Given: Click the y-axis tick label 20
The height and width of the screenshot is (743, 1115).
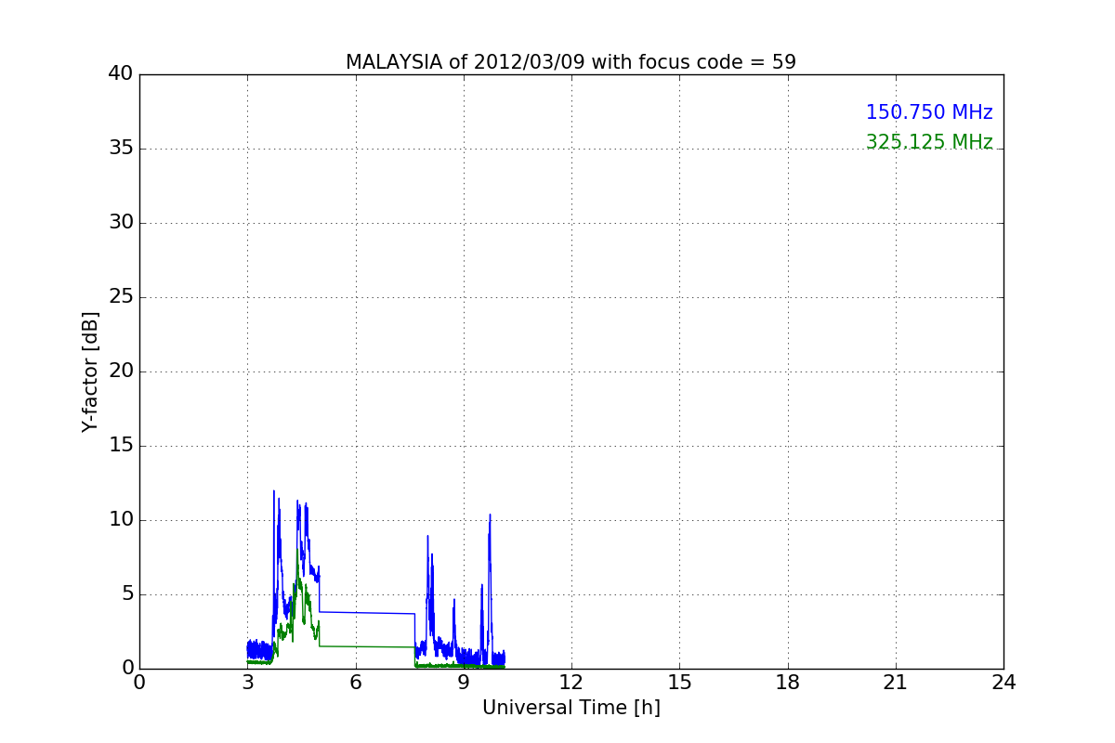Looking at the screenshot, I should tap(121, 371).
